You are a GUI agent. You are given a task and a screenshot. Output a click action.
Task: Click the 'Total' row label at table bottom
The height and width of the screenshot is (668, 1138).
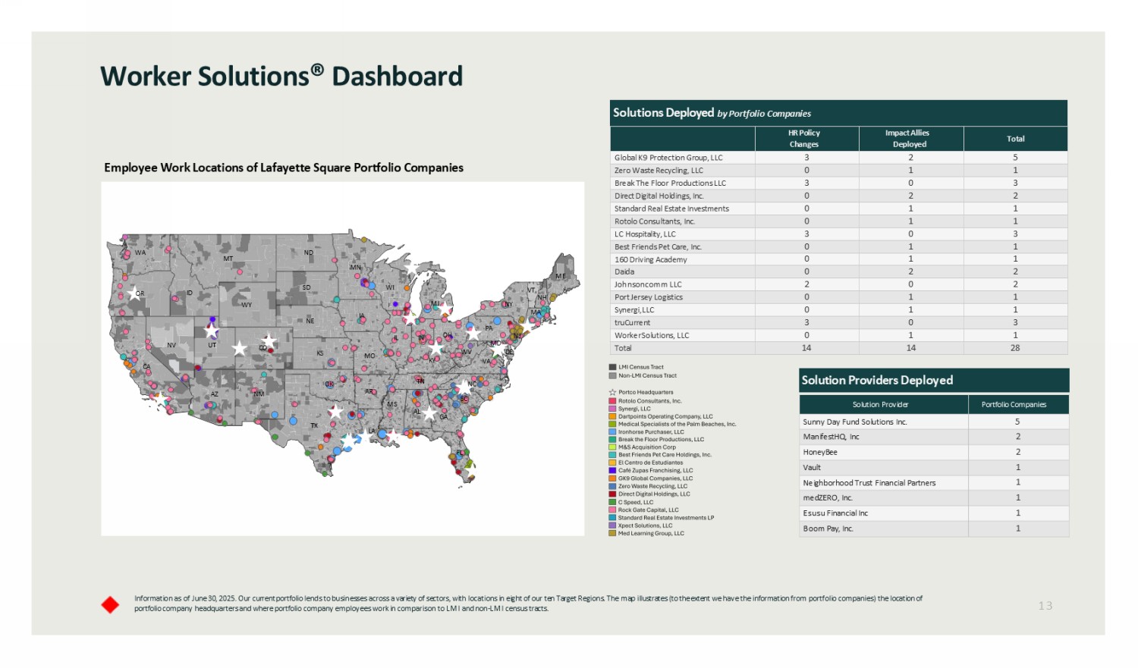point(623,348)
